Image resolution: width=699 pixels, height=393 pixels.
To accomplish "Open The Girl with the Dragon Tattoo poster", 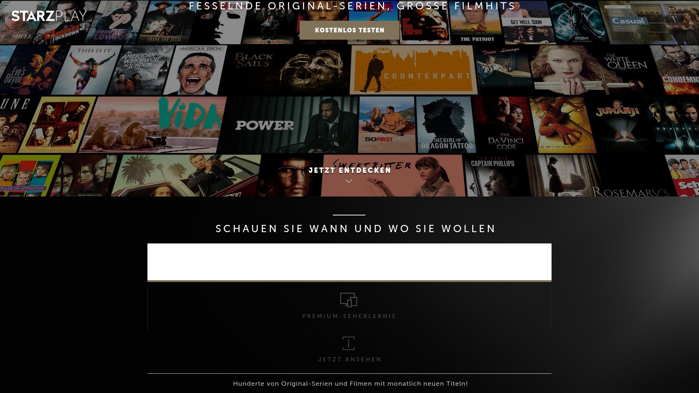I will tap(446, 125).
